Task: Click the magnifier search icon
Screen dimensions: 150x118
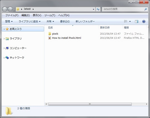Action: pyautogui.click(x=145, y=9)
